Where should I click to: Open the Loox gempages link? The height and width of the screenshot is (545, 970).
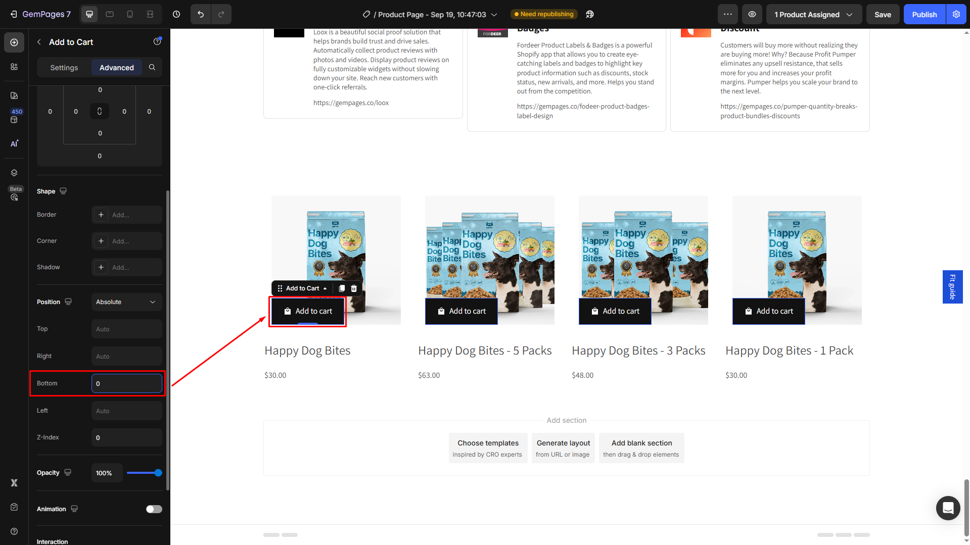click(351, 103)
